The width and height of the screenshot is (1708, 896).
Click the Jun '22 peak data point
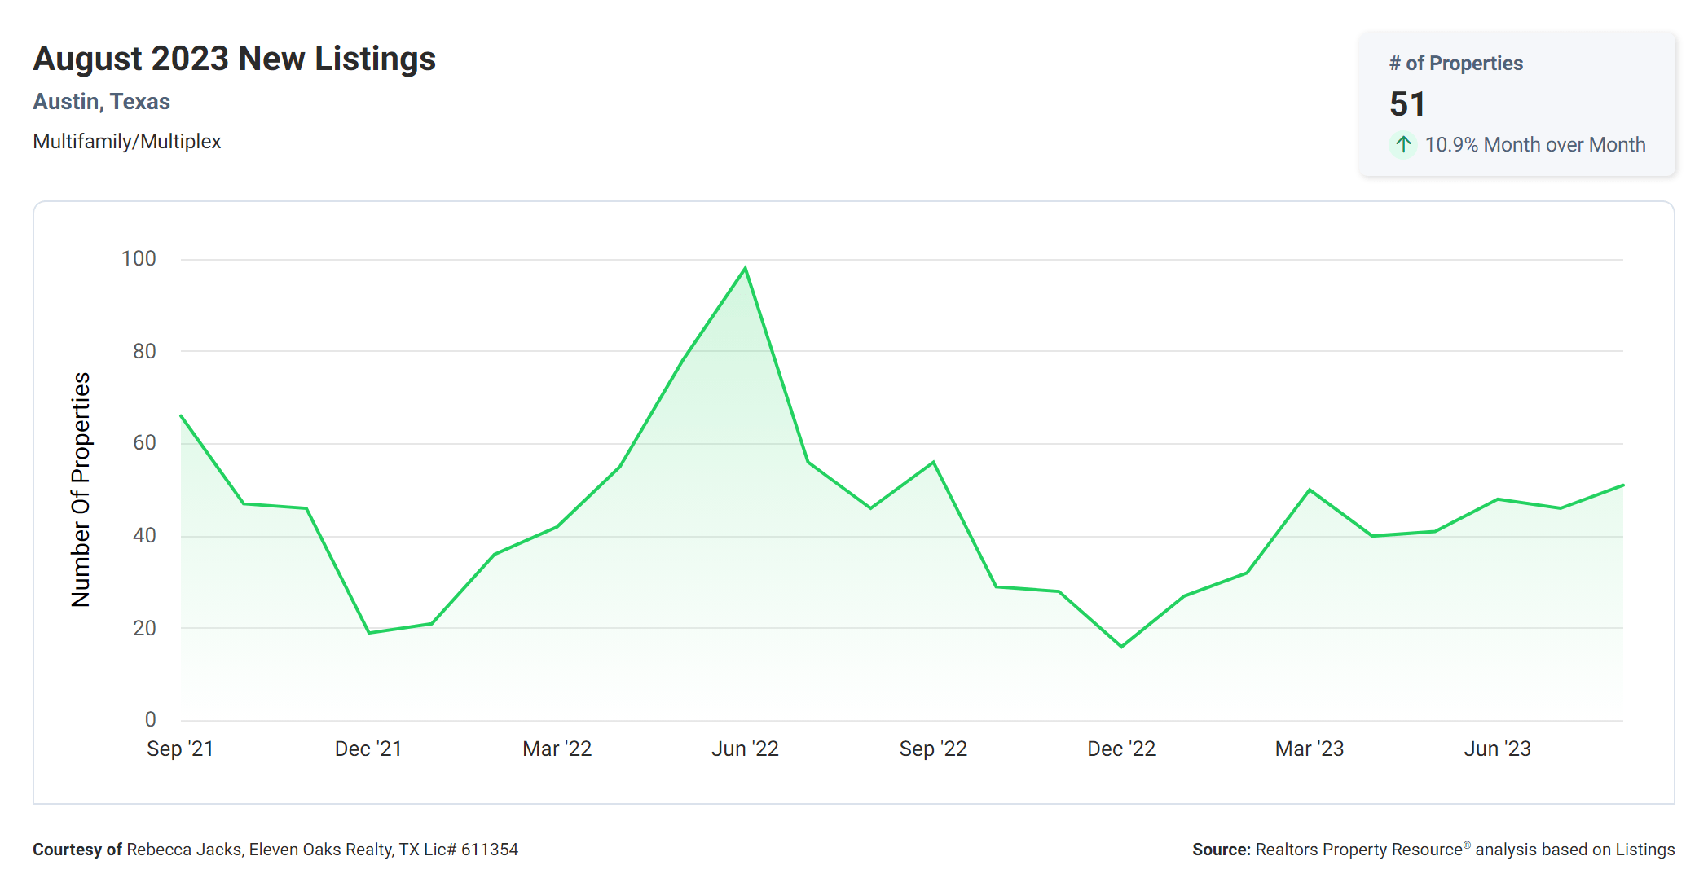coord(745,268)
